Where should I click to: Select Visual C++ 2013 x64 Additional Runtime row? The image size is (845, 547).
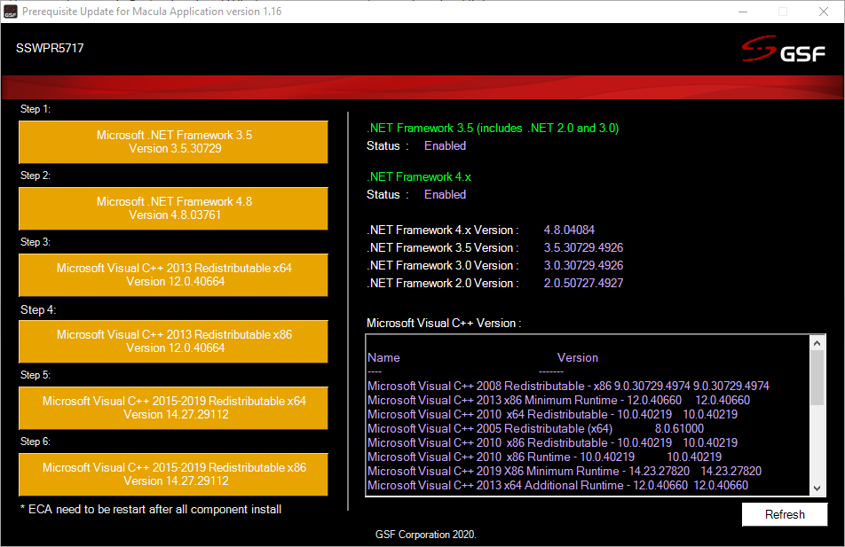(x=557, y=485)
